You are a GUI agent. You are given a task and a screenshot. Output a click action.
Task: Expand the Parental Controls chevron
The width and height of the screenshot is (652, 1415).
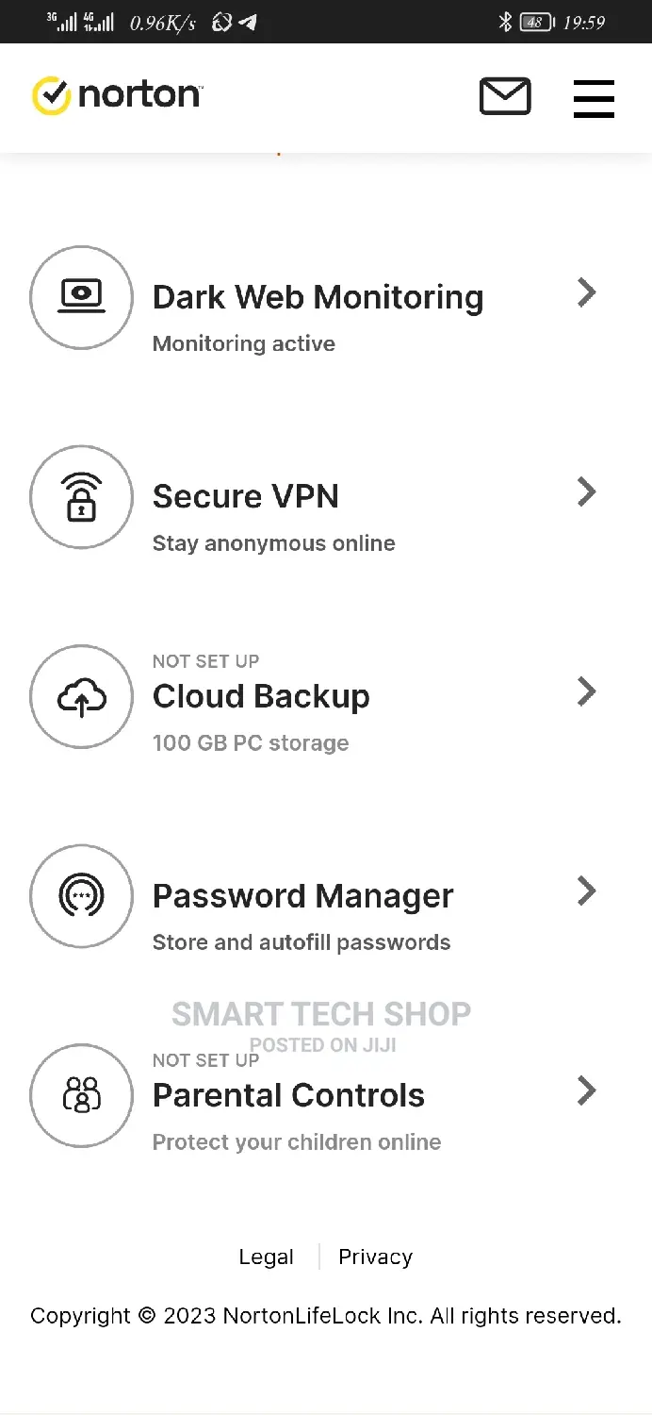tap(586, 1091)
